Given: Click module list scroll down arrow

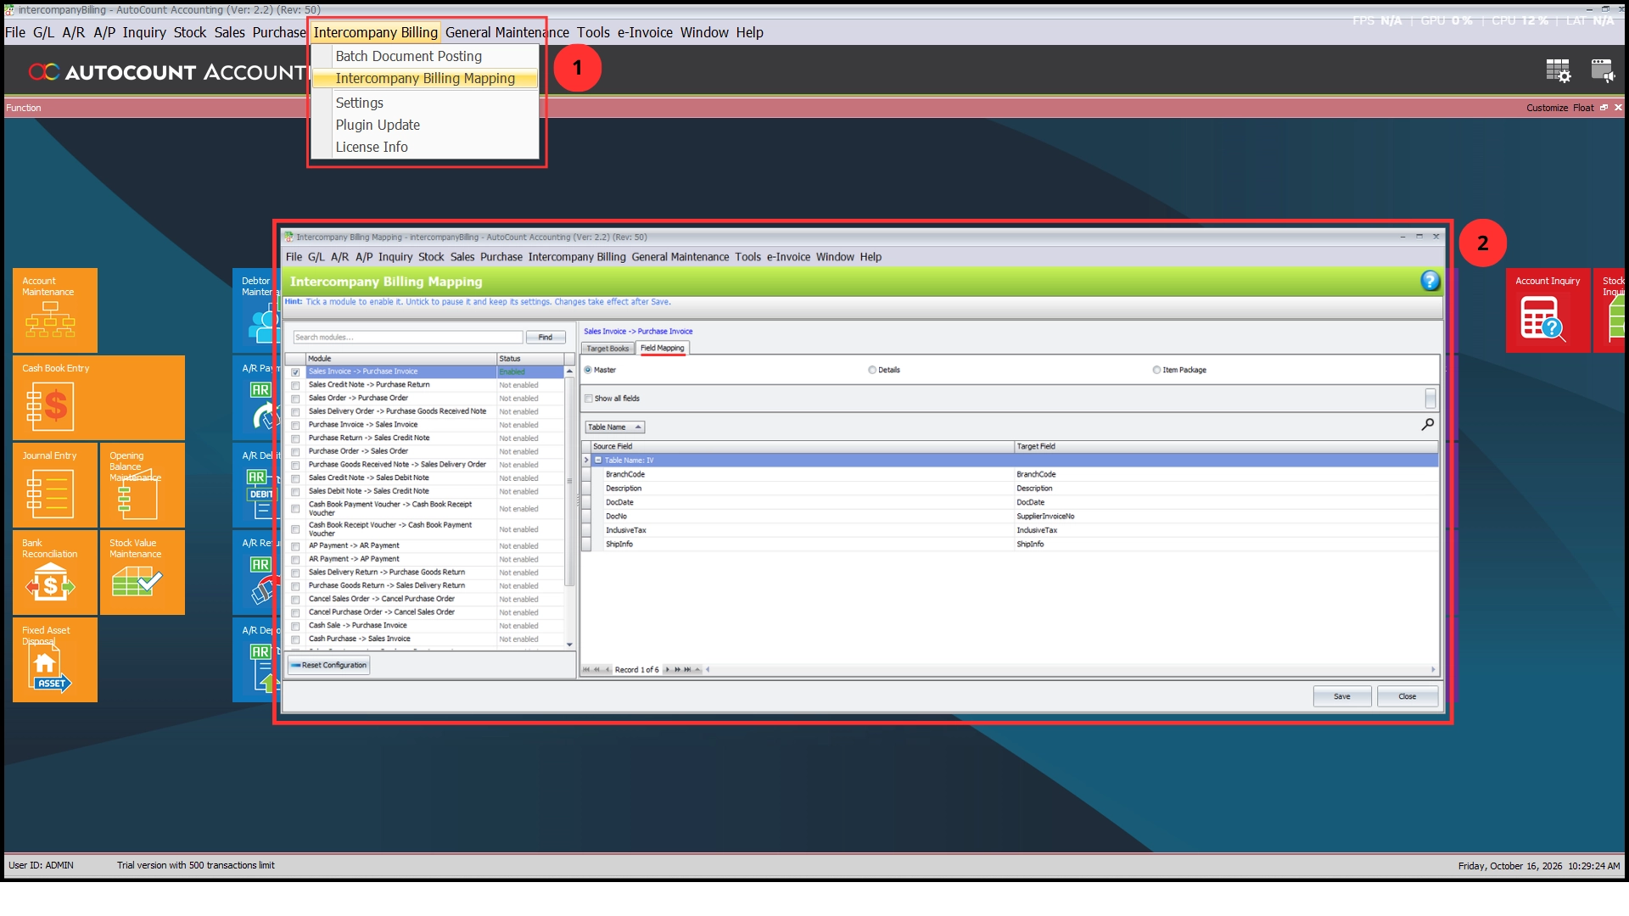Looking at the screenshot, I should 569,645.
